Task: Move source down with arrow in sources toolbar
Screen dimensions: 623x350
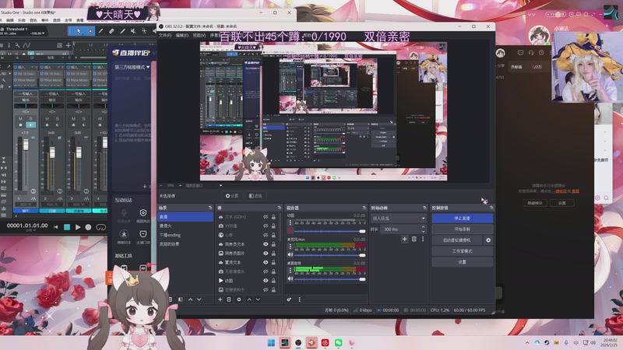Action: [258, 299]
